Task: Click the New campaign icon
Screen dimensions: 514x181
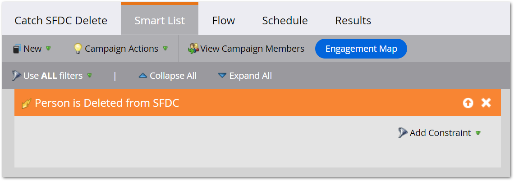Action: [17, 49]
